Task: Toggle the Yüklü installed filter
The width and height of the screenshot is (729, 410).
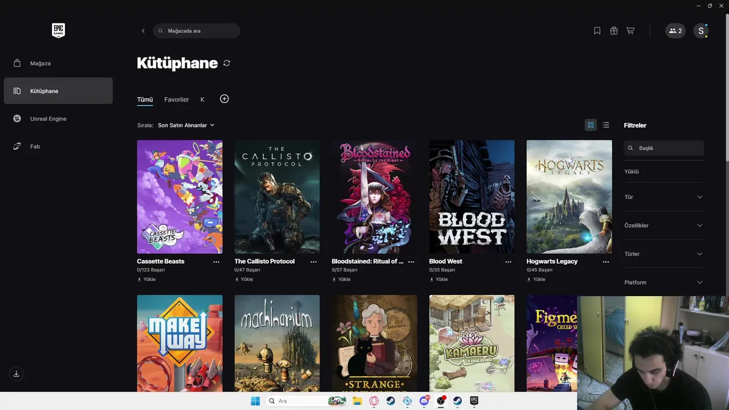Action: click(x=632, y=171)
